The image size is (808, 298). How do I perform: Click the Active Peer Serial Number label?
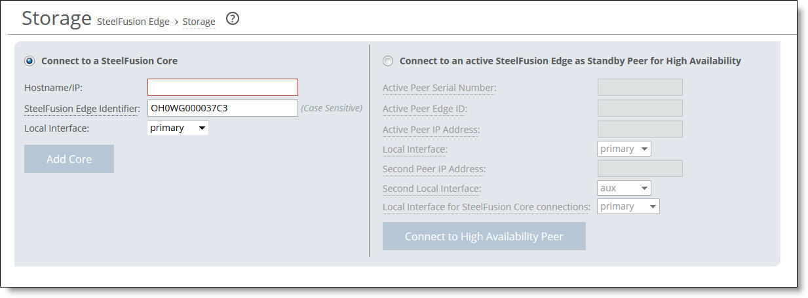[x=440, y=88]
